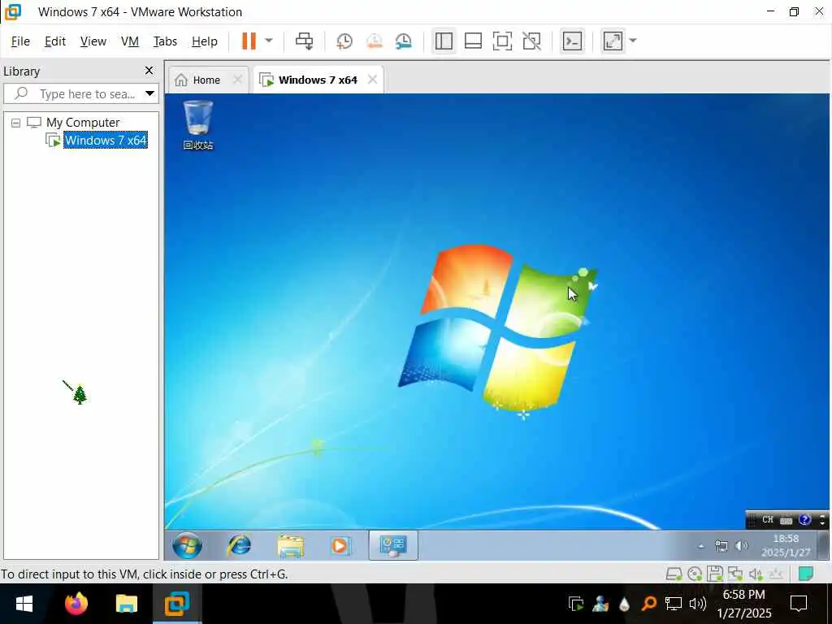
Task: Click the guest Show desktop strip
Action: tap(824, 545)
